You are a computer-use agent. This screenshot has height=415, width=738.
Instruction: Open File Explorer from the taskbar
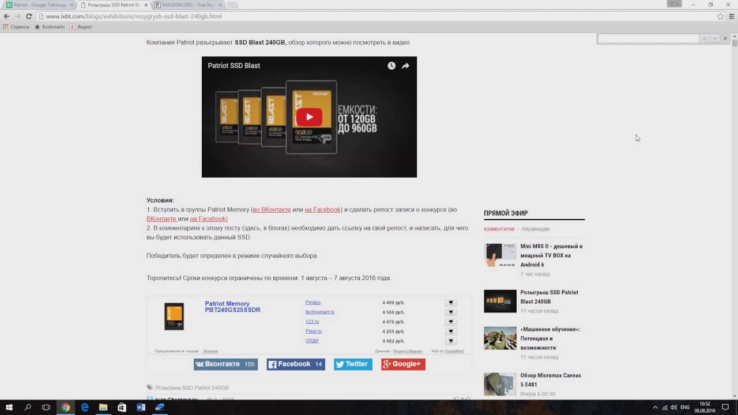click(x=103, y=407)
